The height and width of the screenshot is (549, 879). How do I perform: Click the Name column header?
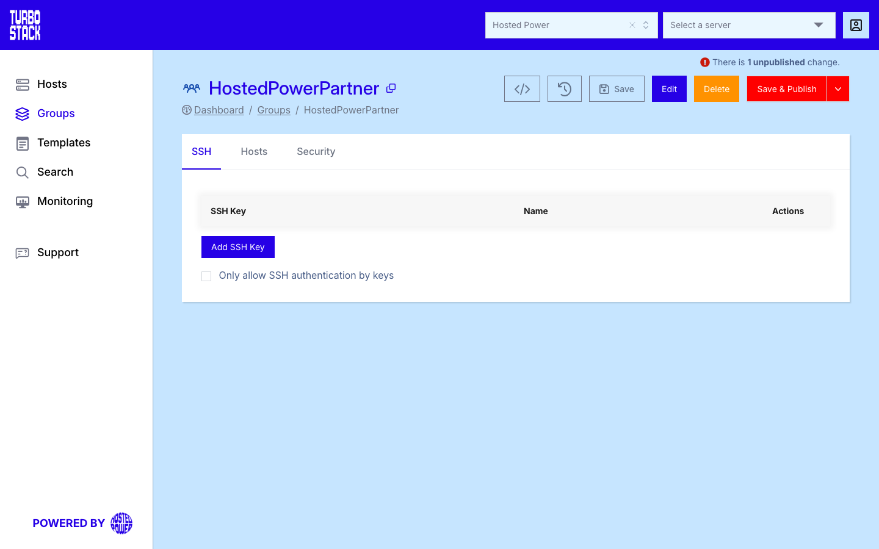536,211
